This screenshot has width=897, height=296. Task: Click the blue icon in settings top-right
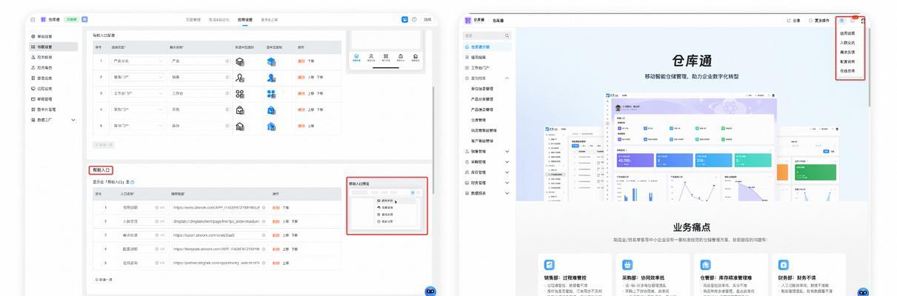tap(404, 19)
